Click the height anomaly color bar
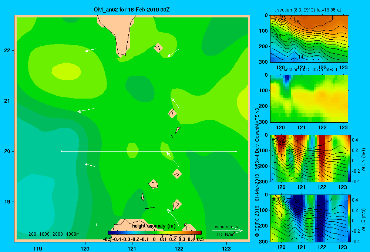370x252 pixels. tap(155, 233)
